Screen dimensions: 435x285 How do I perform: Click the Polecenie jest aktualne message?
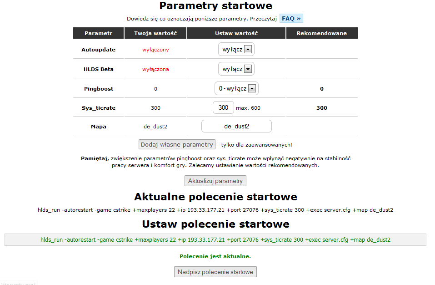point(215,256)
